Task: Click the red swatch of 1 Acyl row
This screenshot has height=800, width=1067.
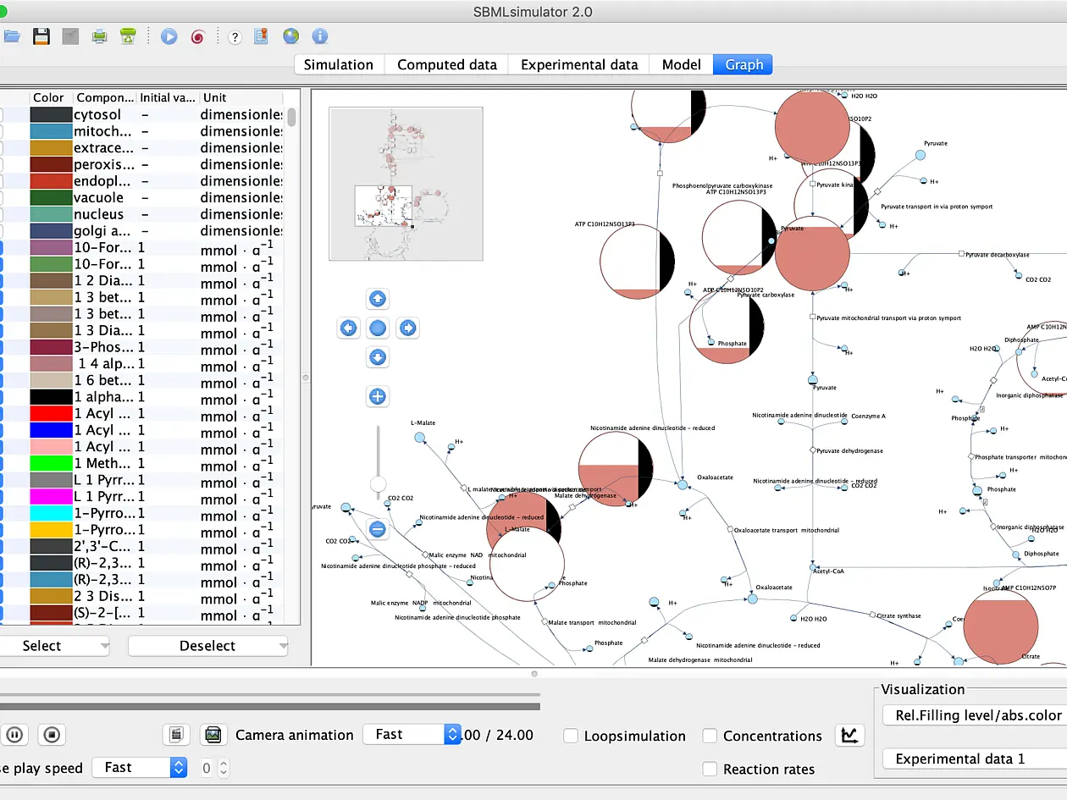Action: click(x=51, y=413)
